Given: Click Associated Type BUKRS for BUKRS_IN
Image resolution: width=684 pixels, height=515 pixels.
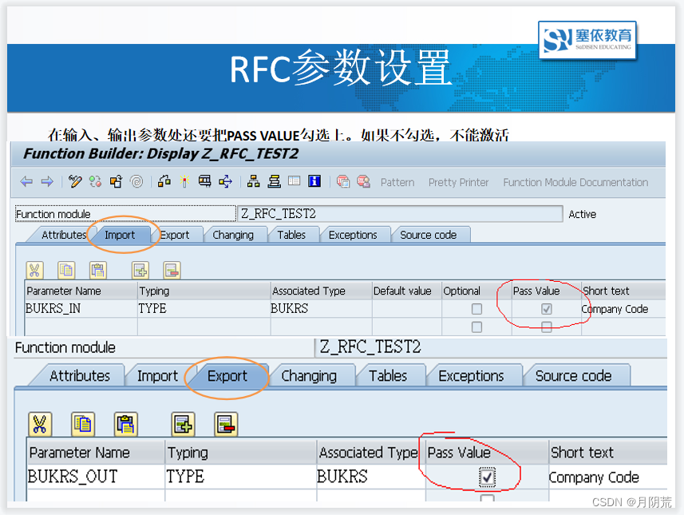Looking at the screenshot, I should (321, 308).
